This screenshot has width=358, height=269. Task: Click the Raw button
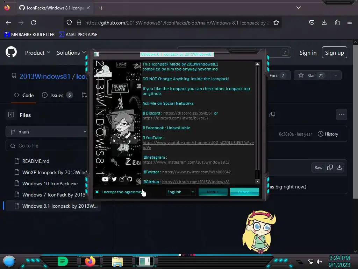pos(318,168)
